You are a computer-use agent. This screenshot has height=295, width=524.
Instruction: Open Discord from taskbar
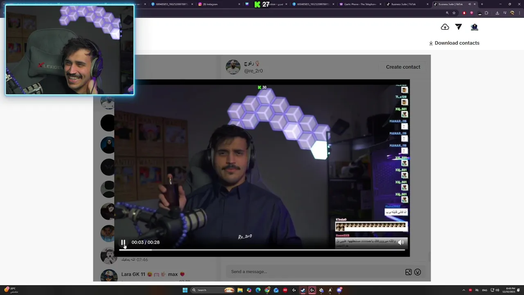click(x=339, y=290)
